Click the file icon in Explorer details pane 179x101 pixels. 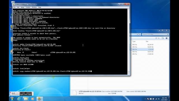(x=75, y=93)
